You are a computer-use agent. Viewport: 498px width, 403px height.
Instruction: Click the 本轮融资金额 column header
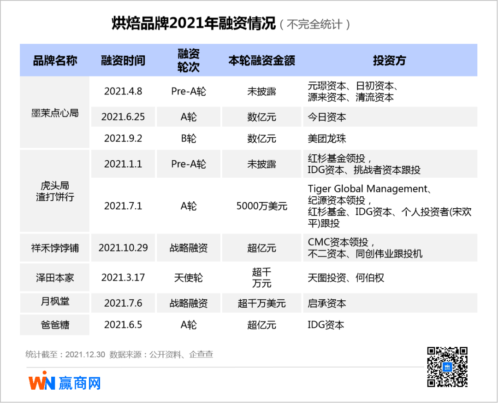point(261,60)
